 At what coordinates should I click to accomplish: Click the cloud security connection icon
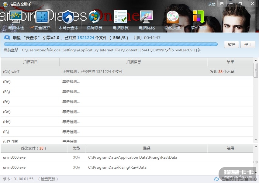(x=216, y=179)
